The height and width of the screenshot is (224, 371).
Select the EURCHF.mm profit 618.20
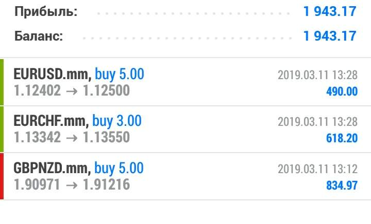[x=341, y=138]
